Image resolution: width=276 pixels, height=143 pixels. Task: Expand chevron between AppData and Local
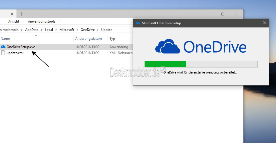coord(41,30)
